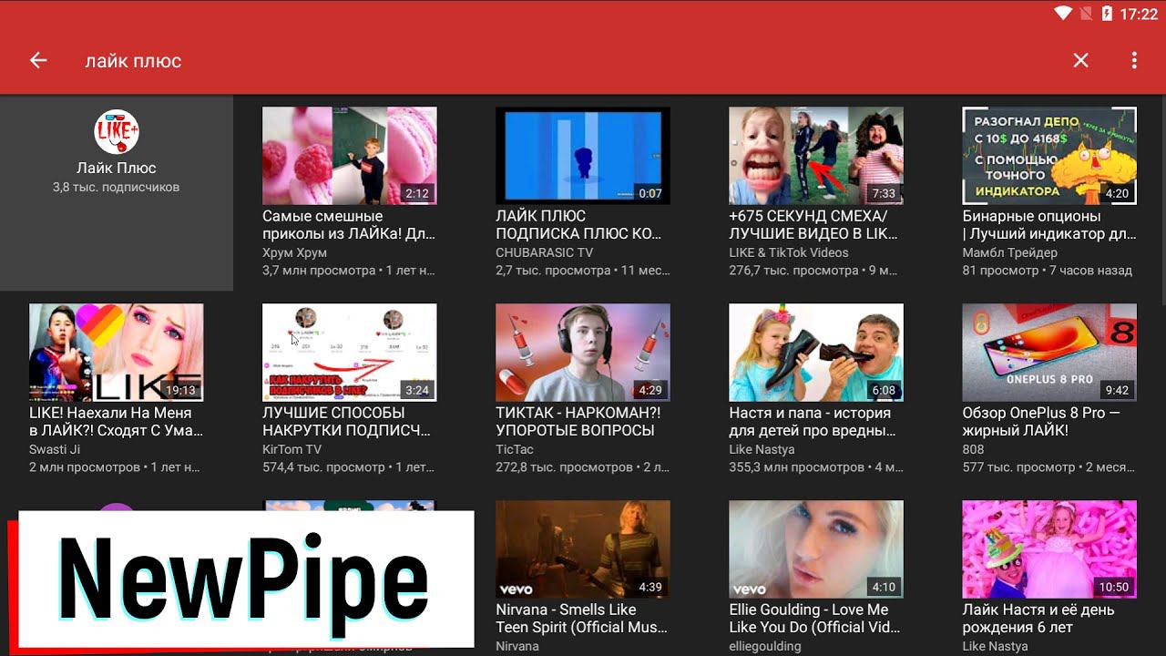Open 'LIKE! Наехали На Меня' video title
The height and width of the screenshot is (656, 1166).
pyautogui.click(x=117, y=422)
